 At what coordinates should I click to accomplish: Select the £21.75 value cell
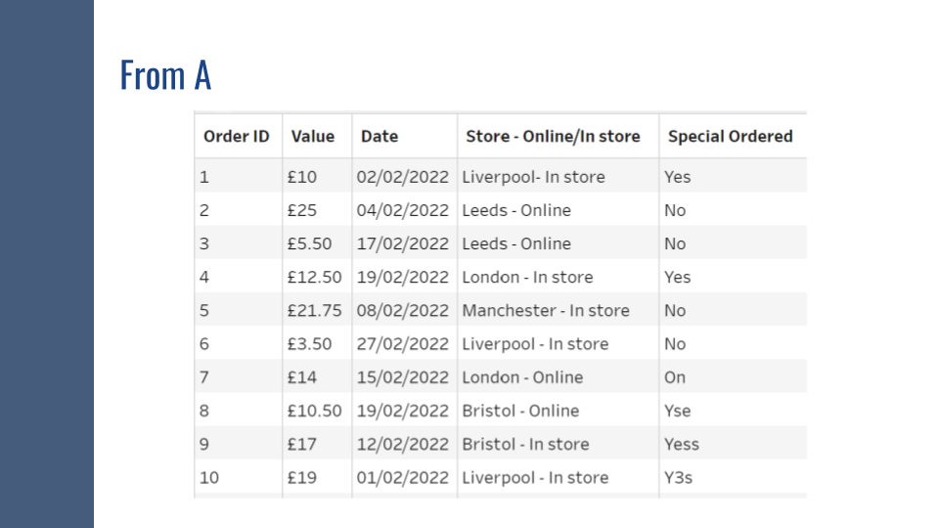(x=314, y=310)
